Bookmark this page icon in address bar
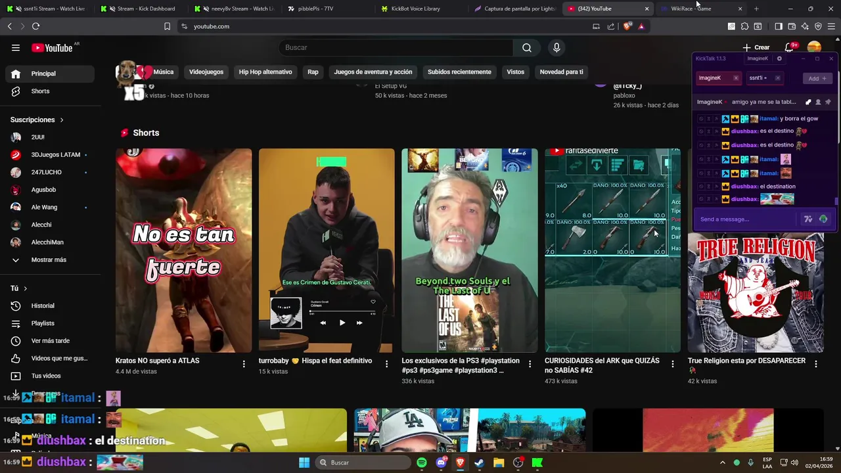Viewport: 841px width, 473px height. (167, 26)
